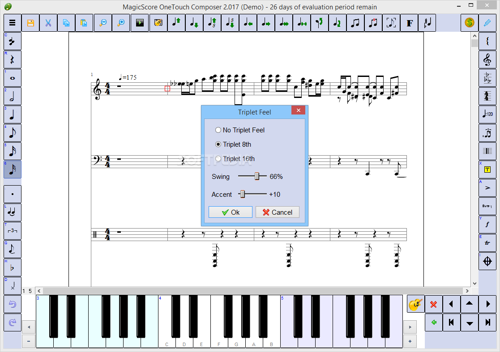Image resolution: width=500 pixels, height=352 pixels.
Task: Click the Swing slider handle
Action: pos(256,176)
